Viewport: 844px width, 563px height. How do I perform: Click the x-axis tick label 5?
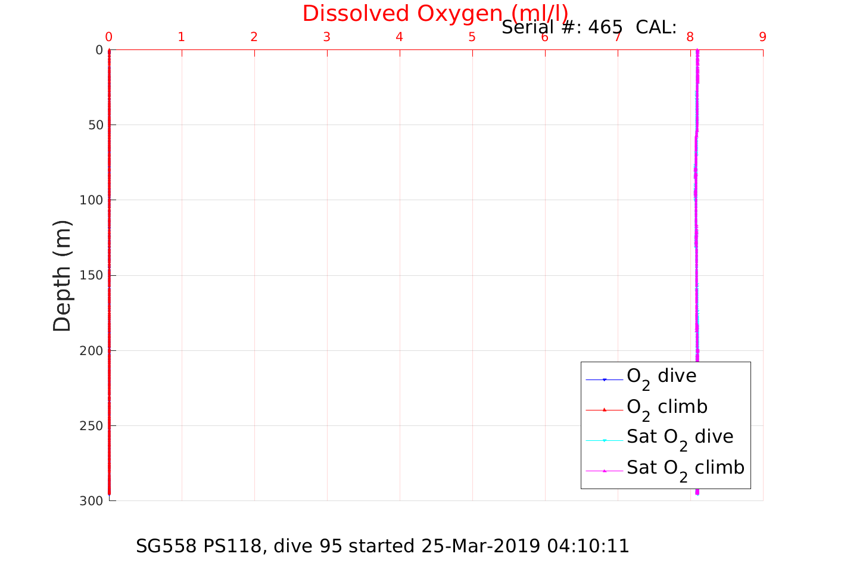(x=472, y=37)
